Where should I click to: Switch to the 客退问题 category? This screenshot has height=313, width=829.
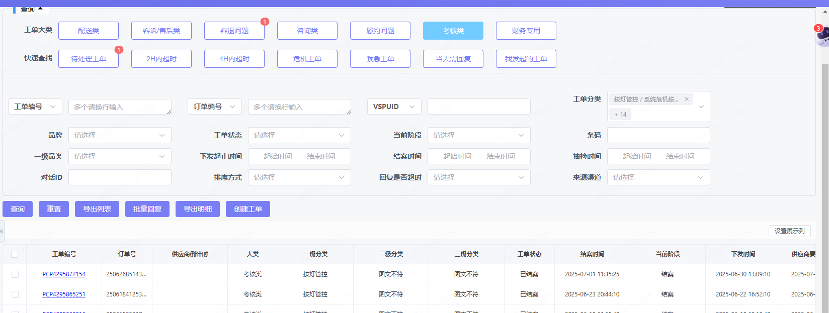234,31
